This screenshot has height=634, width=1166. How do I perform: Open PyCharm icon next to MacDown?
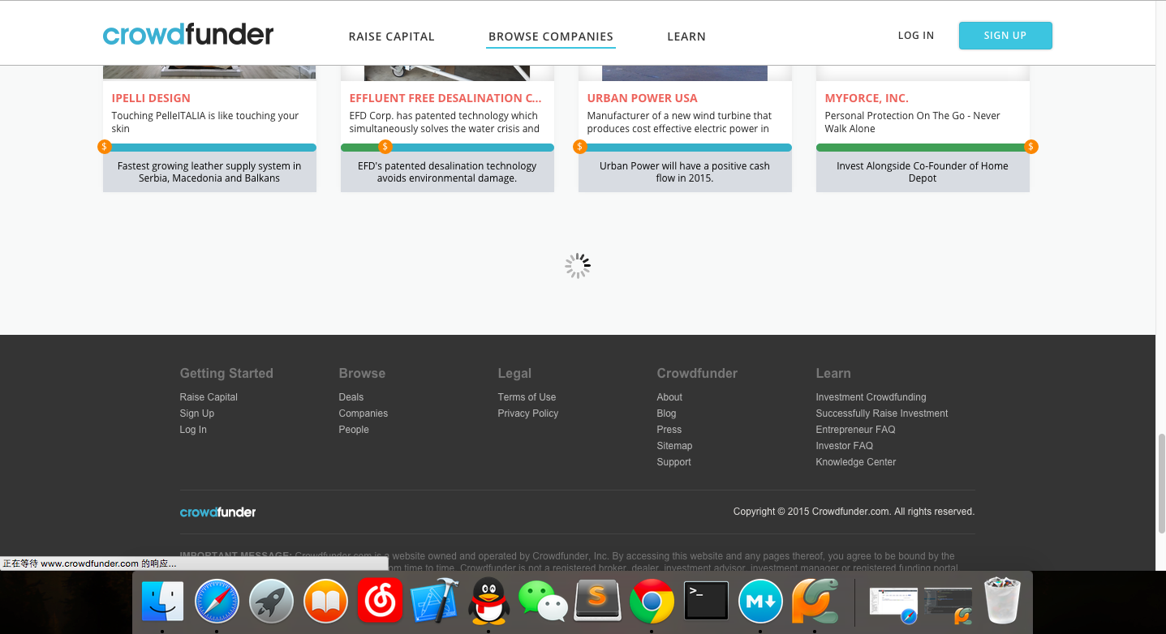pos(815,602)
